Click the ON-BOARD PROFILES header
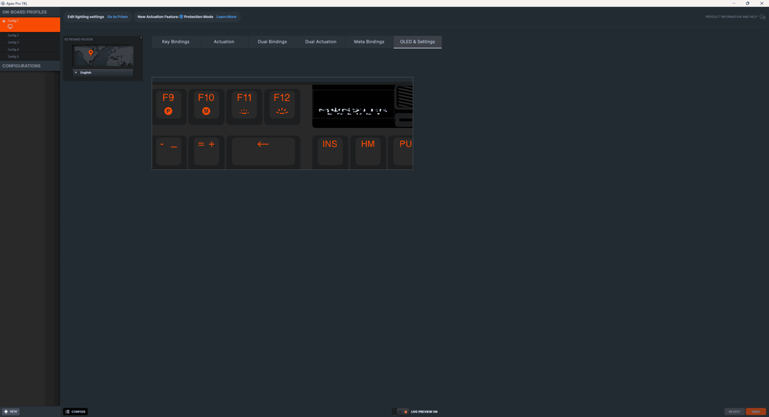 24,12
